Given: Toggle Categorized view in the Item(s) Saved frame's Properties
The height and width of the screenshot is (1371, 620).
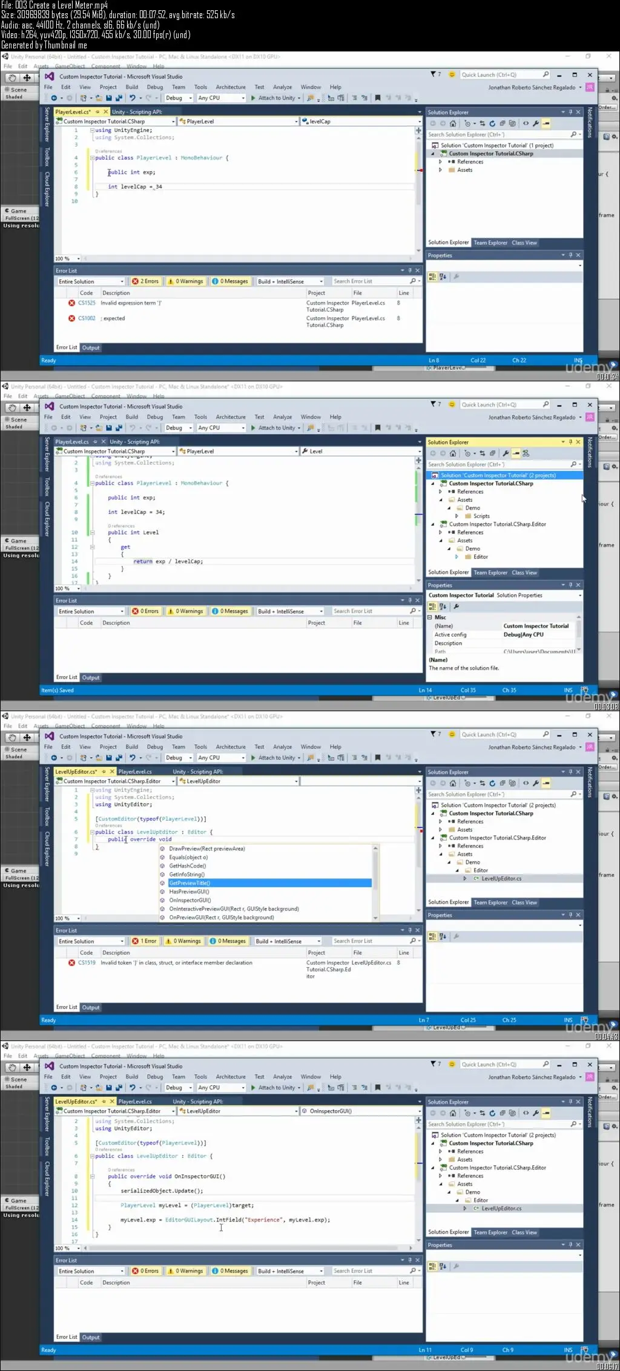Looking at the screenshot, I should [432, 607].
